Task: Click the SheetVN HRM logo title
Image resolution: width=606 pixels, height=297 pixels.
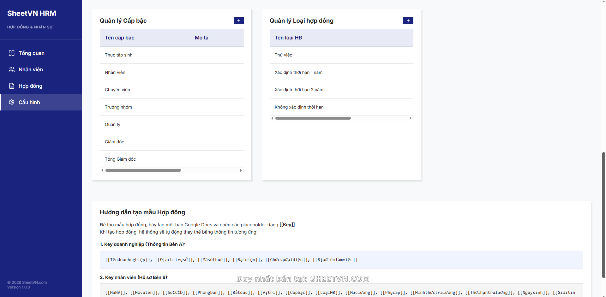Action: click(x=32, y=13)
